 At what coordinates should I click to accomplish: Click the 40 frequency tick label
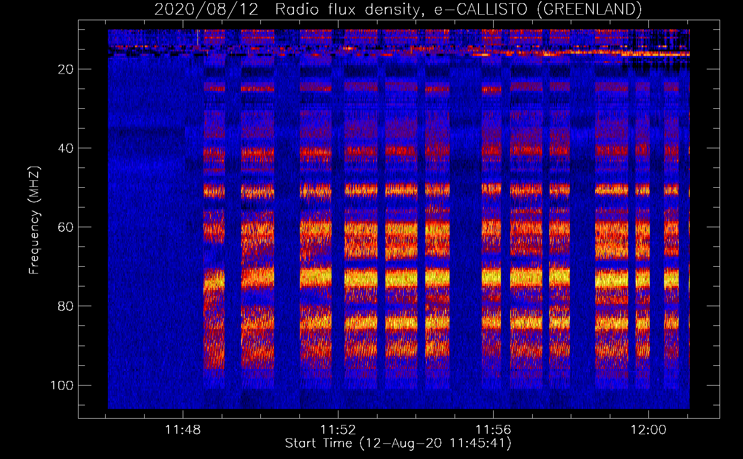66,148
